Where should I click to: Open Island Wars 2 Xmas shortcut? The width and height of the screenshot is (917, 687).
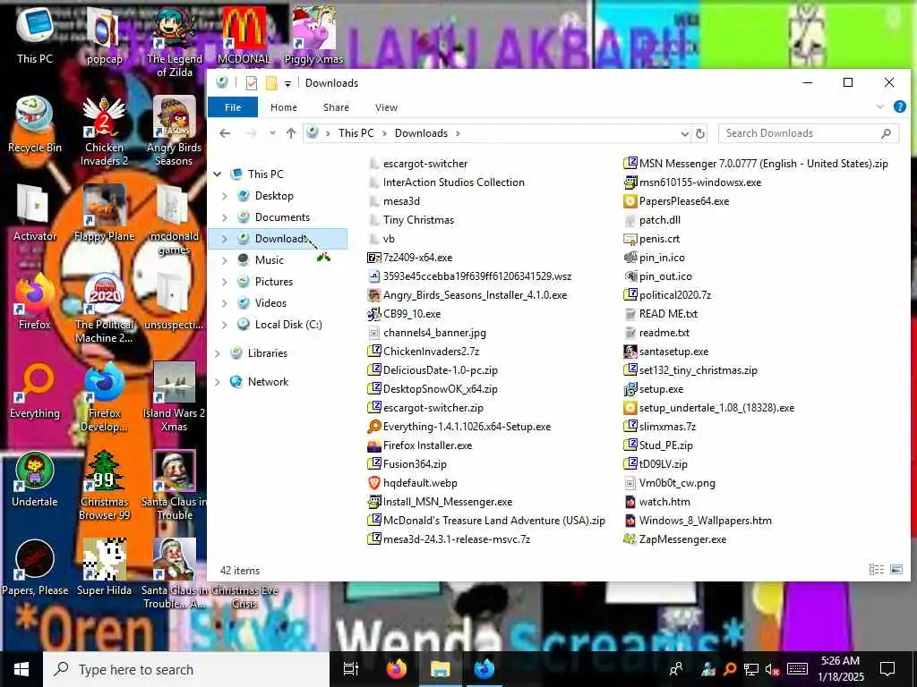pos(174,396)
